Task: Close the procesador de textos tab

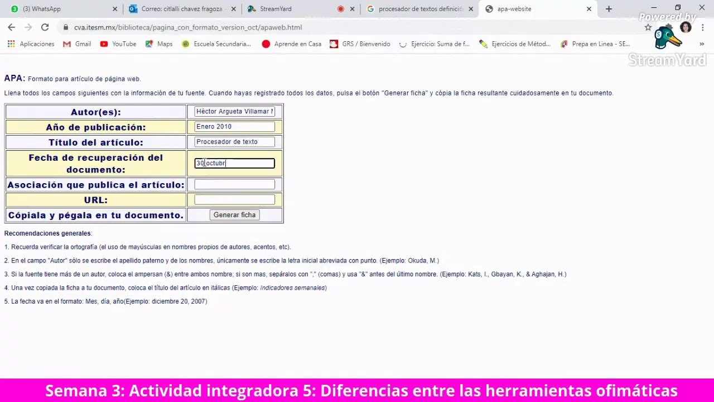Action: [x=471, y=9]
